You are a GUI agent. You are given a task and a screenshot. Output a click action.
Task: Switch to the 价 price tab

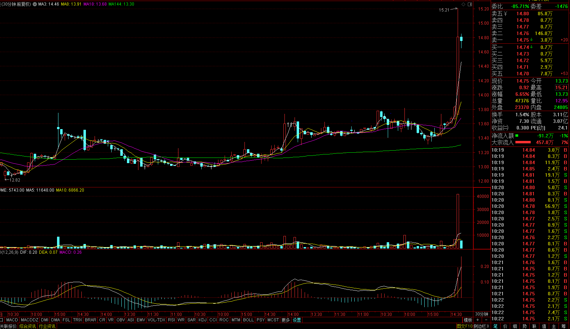tap(505, 326)
